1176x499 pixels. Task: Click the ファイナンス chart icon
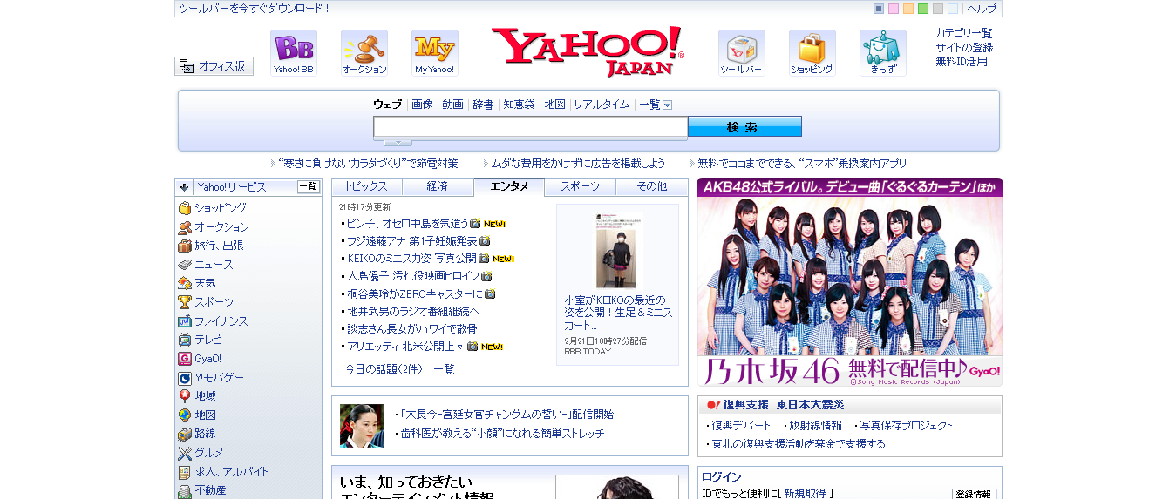[x=185, y=321]
